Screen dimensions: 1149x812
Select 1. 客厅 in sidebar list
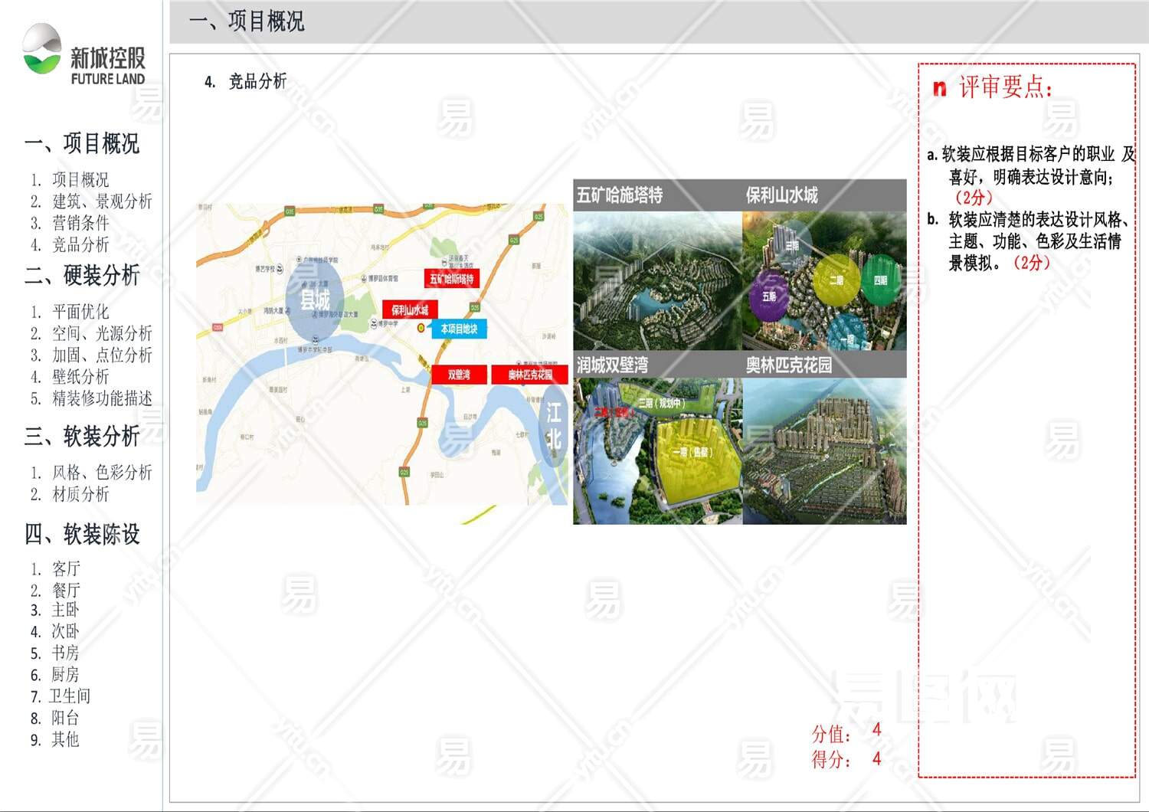click(55, 569)
